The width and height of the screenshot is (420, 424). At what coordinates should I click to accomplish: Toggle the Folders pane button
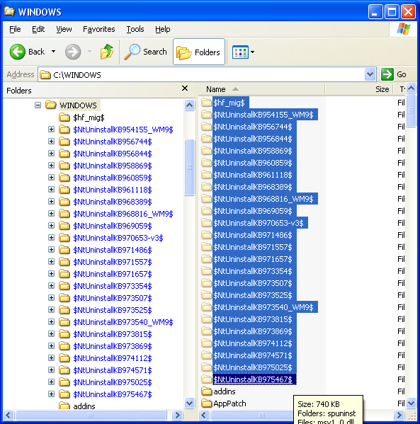coord(199,52)
